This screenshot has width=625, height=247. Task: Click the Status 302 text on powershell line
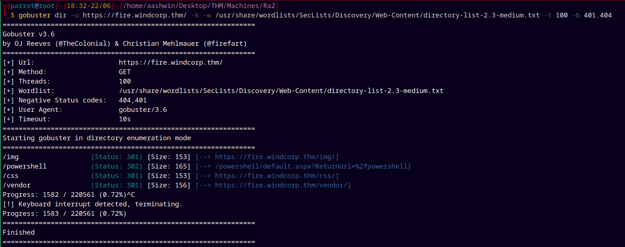coord(117,166)
